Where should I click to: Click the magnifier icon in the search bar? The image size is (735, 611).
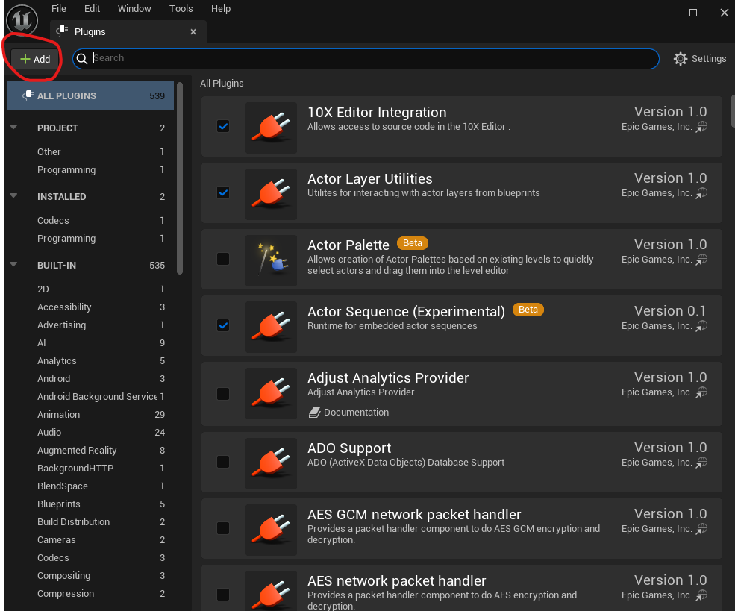82,59
